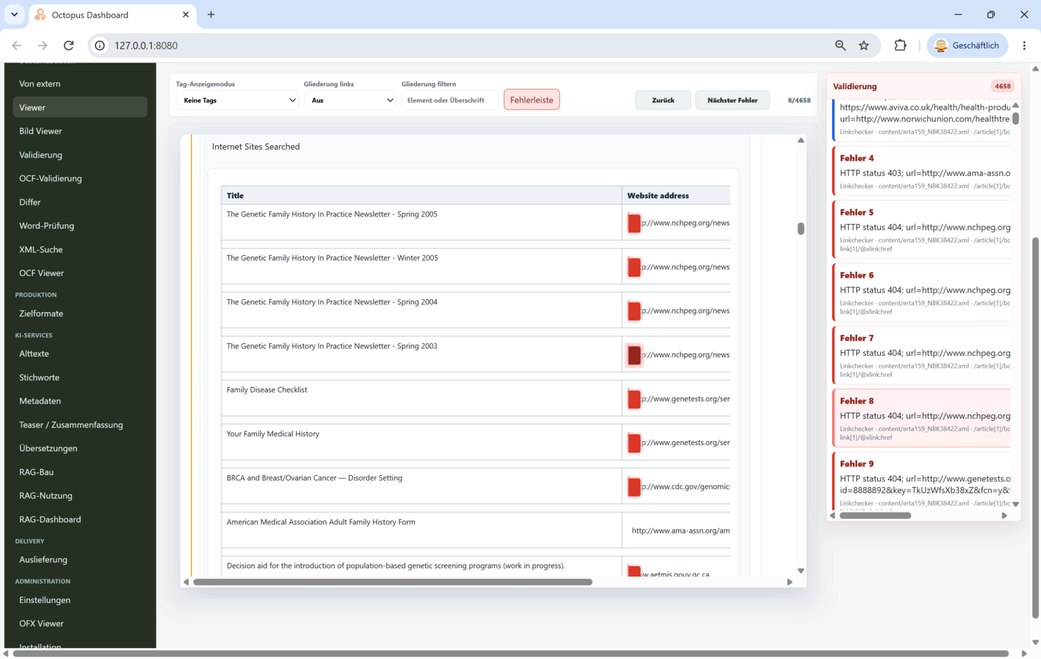Click the error marker beside Family Disease Checklist
This screenshot has width=1041, height=659.
click(634, 399)
